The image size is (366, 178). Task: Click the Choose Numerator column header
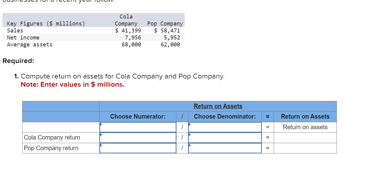point(137,116)
